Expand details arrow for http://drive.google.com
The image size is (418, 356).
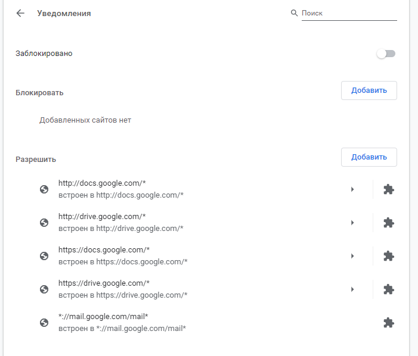[x=352, y=223]
